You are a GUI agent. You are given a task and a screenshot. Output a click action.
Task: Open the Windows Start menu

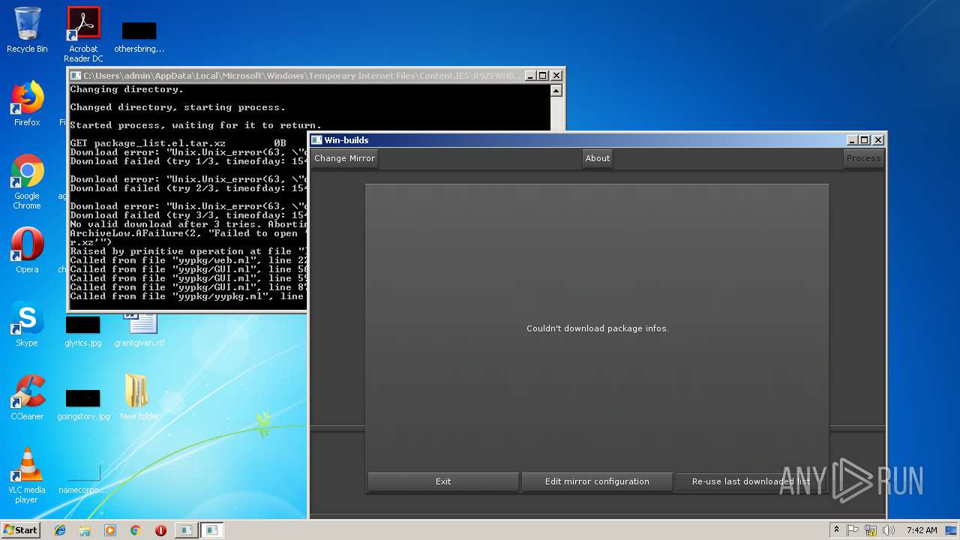[20, 529]
